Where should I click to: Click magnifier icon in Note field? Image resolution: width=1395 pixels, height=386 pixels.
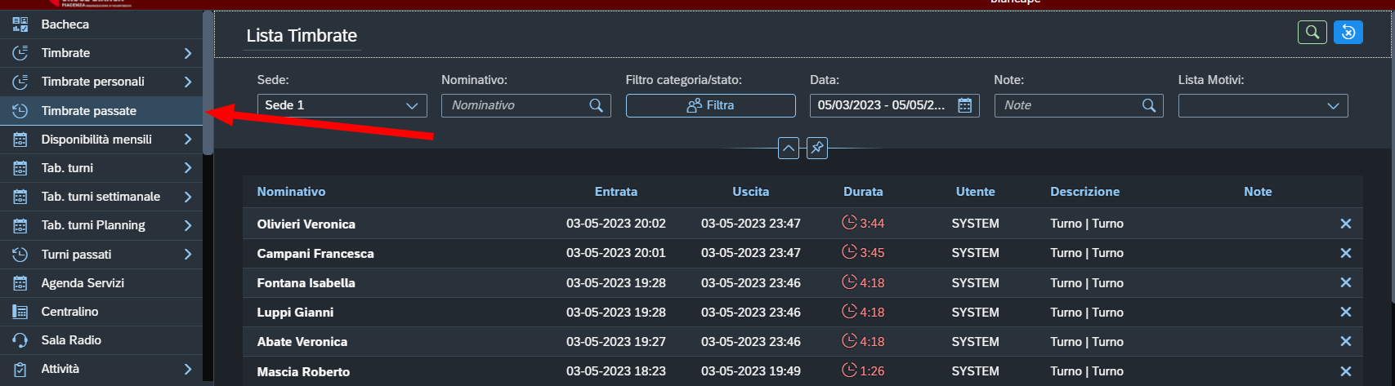(x=1149, y=105)
